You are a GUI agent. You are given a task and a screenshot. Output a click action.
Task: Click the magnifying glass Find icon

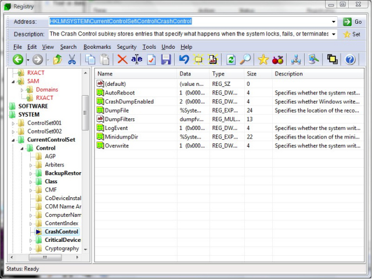245,59
